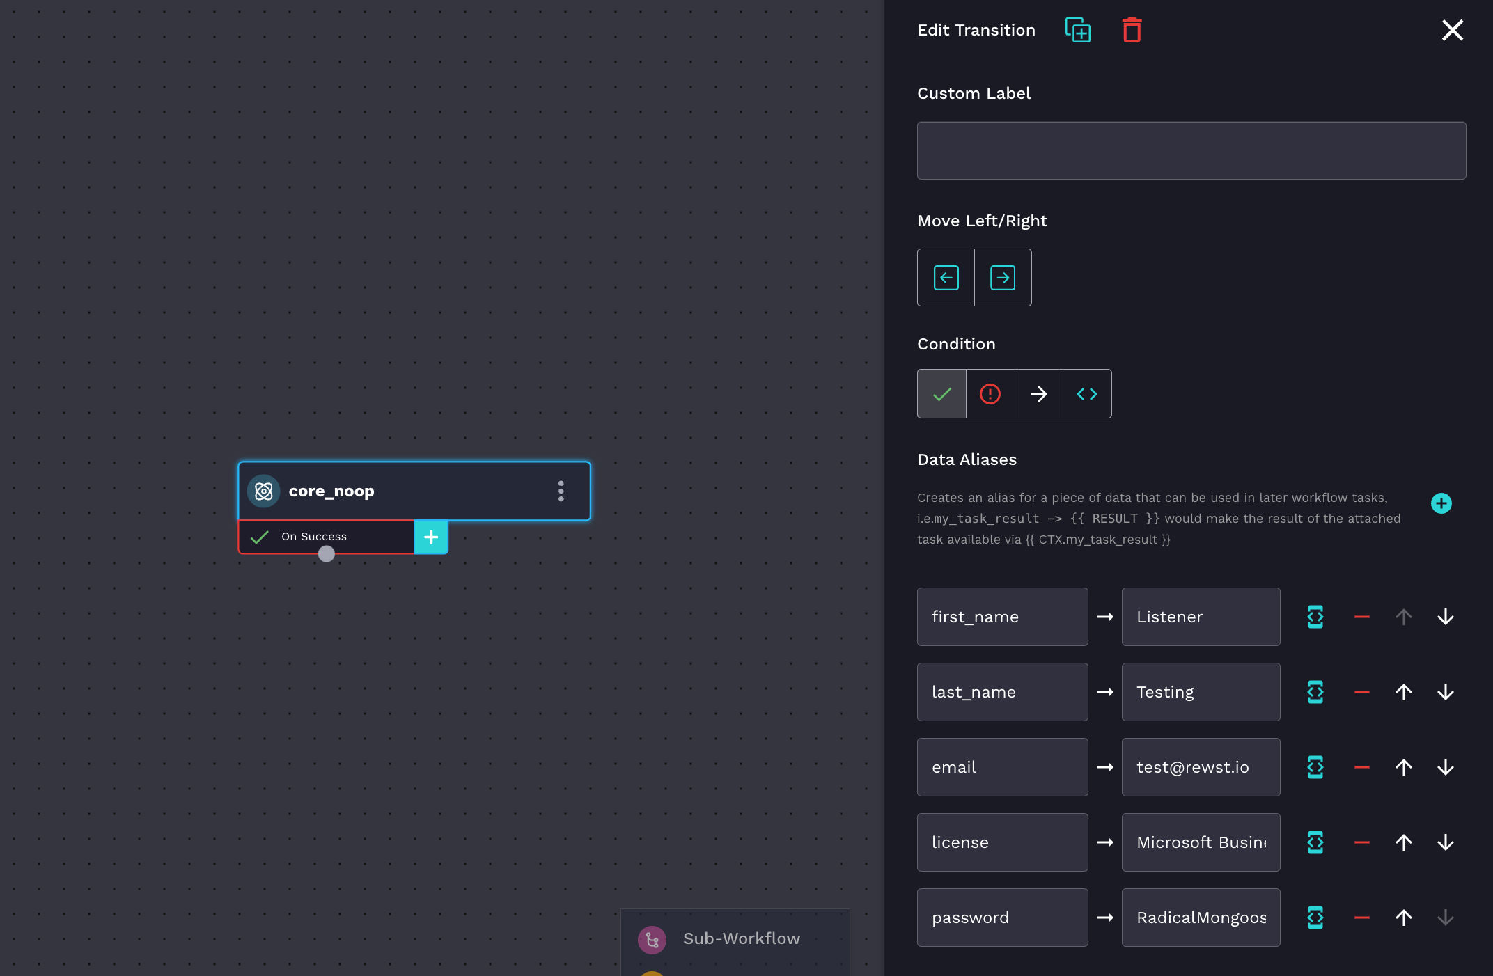Click inside the Custom Label field

[x=1190, y=150]
